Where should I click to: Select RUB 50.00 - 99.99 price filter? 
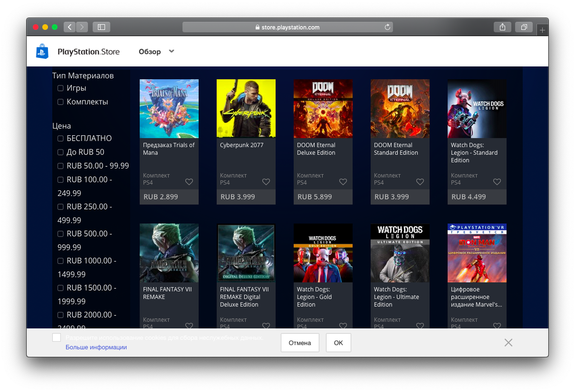(x=60, y=166)
